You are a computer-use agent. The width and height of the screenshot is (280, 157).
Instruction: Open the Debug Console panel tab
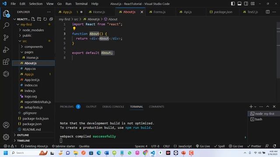[113, 106]
